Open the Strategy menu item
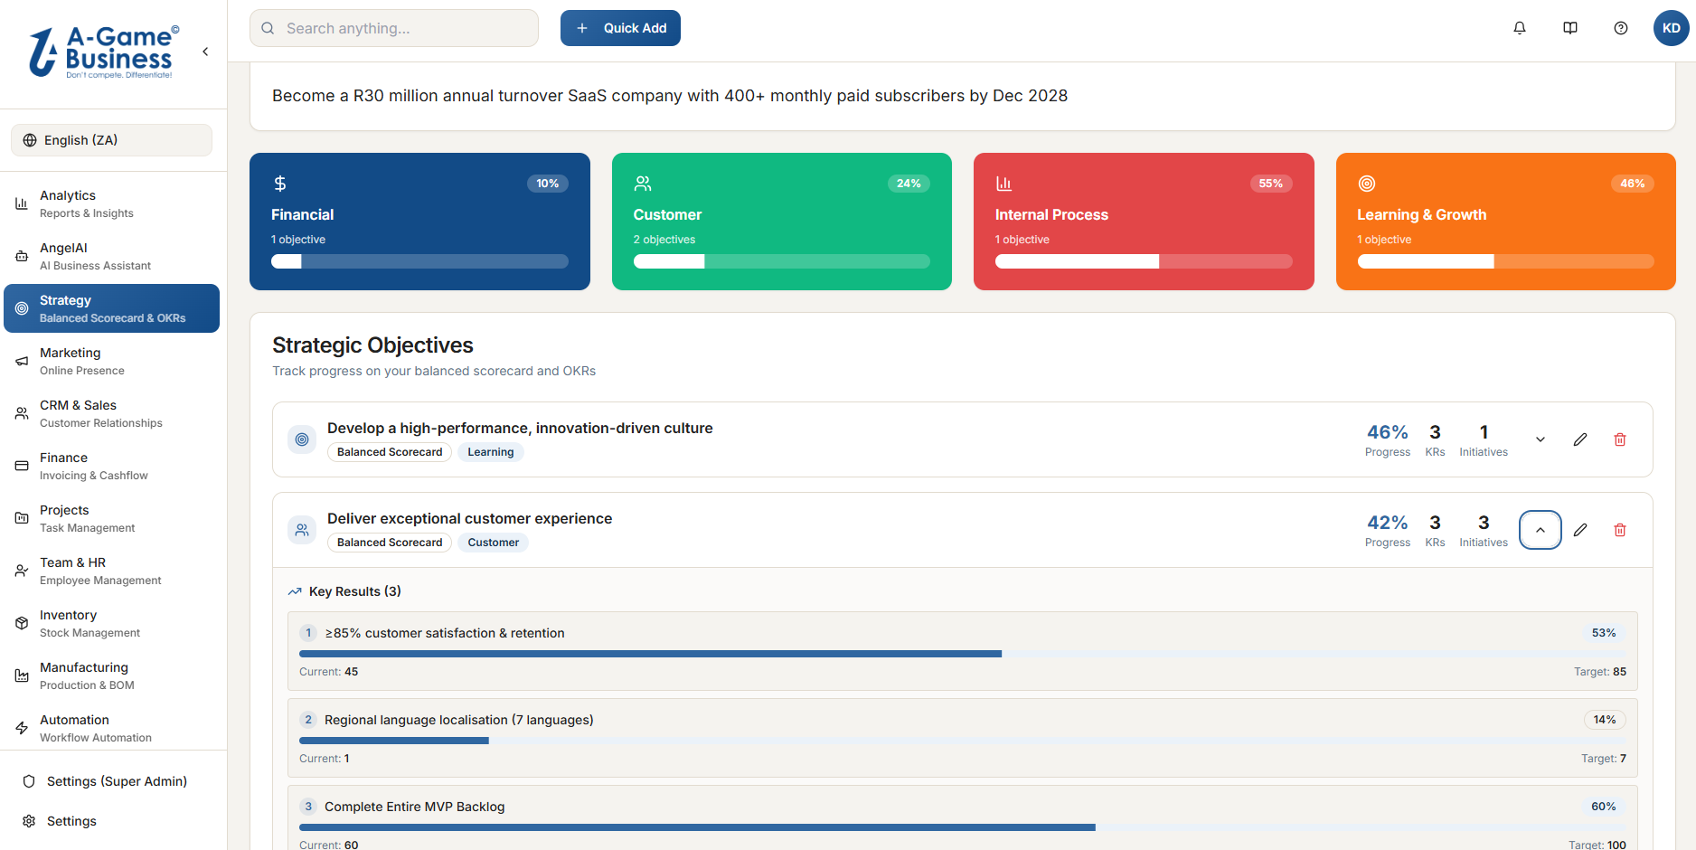1696x850 pixels. (111, 308)
